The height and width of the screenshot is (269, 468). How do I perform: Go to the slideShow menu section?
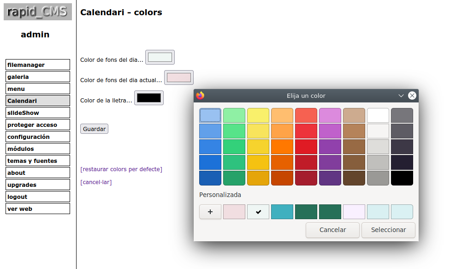tap(38, 113)
